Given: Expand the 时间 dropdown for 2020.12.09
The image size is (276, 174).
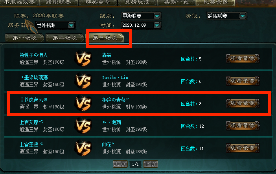Looking at the screenshot, I should click(156, 26).
